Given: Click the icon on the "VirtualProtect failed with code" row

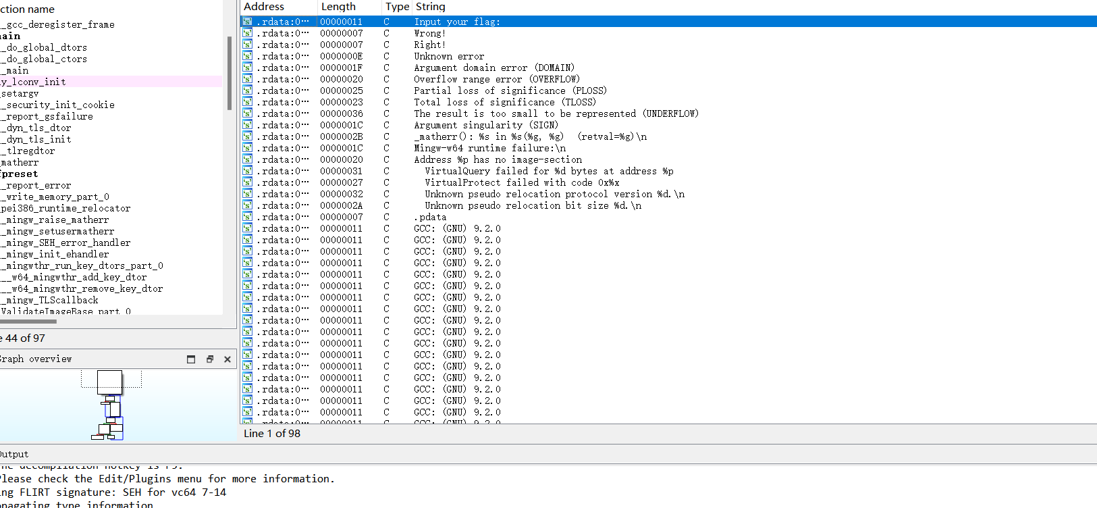Looking at the screenshot, I should tap(248, 182).
